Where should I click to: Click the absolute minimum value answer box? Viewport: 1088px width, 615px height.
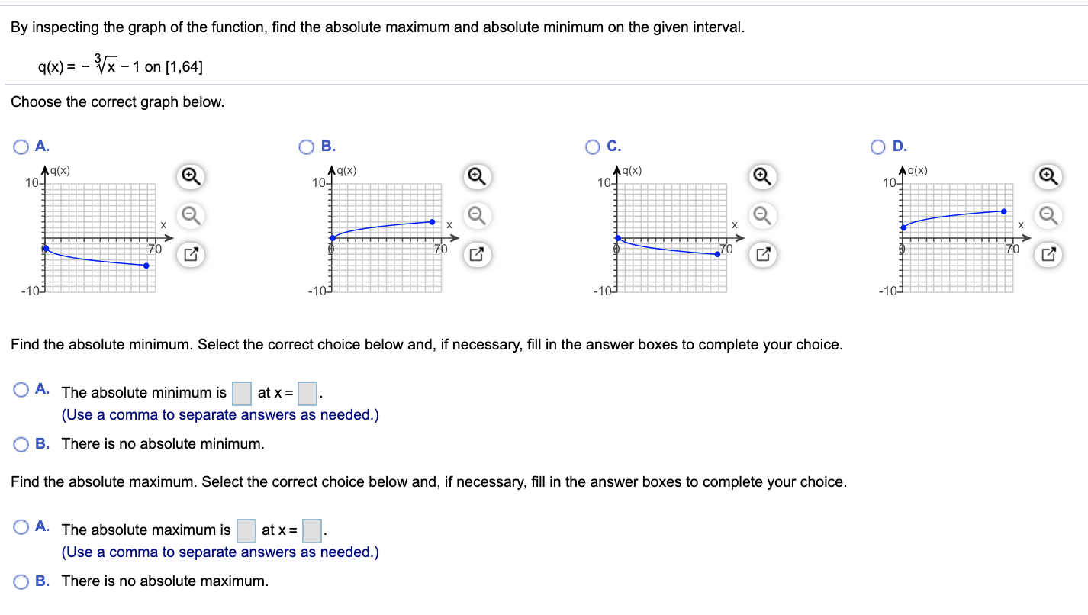(x=241, y=392)
